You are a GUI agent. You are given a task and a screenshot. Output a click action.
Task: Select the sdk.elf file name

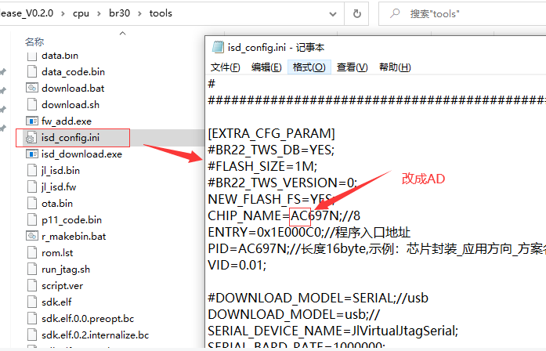[x=56, y=302]
